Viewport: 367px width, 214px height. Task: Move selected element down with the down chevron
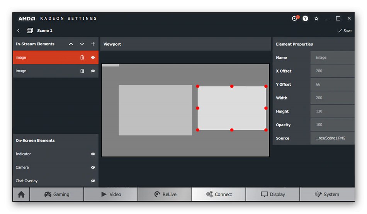82,44
